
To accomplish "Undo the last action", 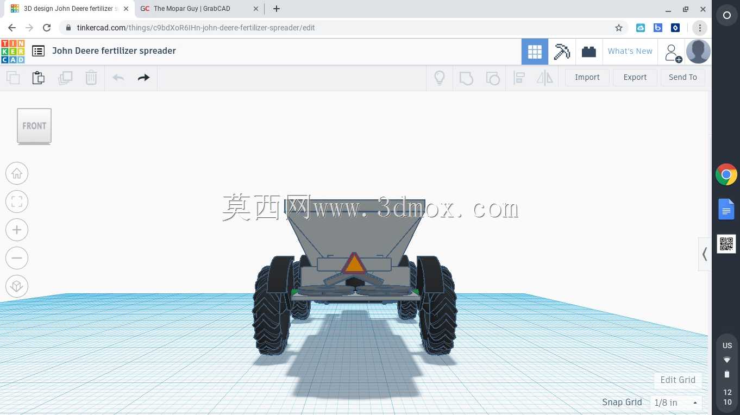I will [x=118, y=78].
